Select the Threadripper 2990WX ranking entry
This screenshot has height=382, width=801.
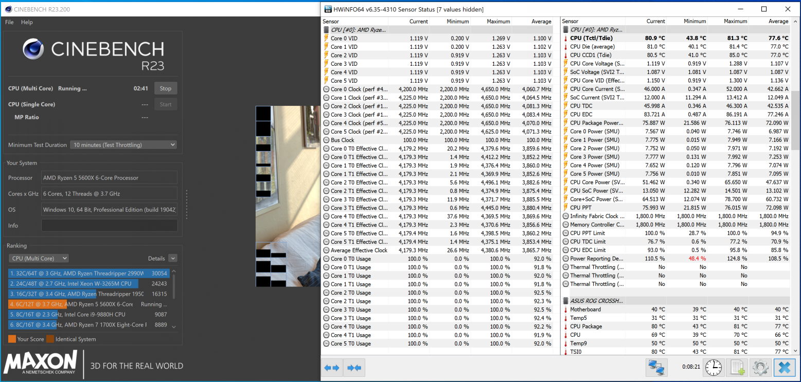(x=89, y=273)
